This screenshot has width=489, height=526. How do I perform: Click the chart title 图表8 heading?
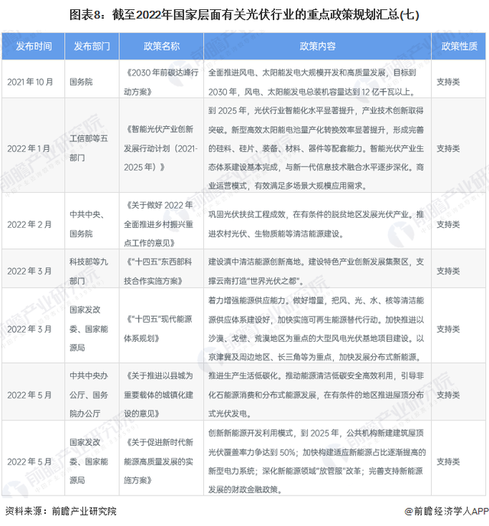tap(244, 15)
